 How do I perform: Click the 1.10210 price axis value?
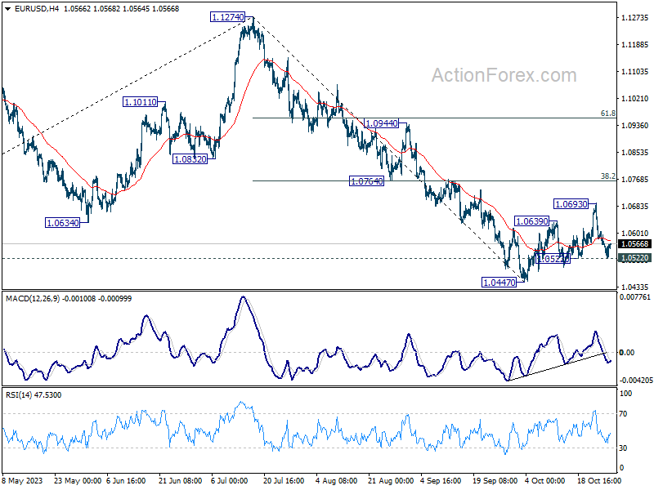(635, 98)
